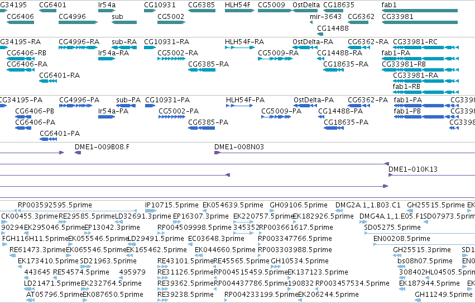Select the mir-3643 gene label
The image size is (475, 303).
tap(325, 17)
